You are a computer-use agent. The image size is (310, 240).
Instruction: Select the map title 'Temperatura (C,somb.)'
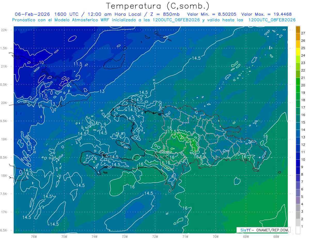point(158,6)
